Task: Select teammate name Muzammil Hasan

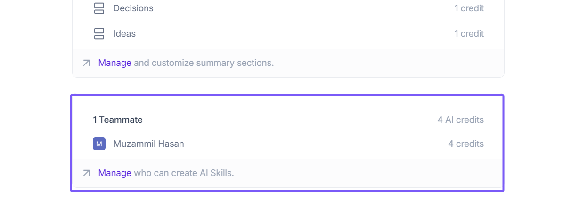Action: tap(148, 144)
